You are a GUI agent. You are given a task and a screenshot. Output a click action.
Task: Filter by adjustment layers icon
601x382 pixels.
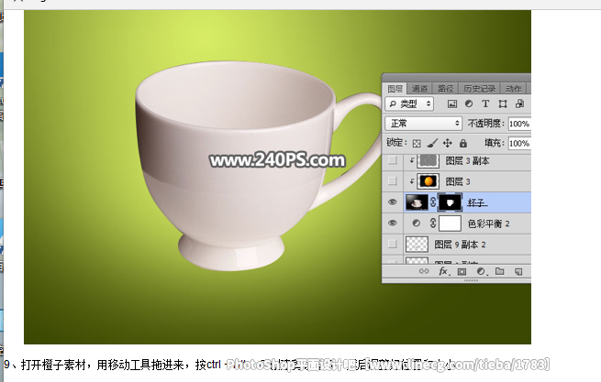pos(469,104)
